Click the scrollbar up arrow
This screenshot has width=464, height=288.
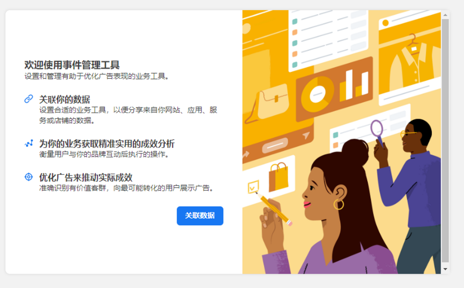(445, 14)
